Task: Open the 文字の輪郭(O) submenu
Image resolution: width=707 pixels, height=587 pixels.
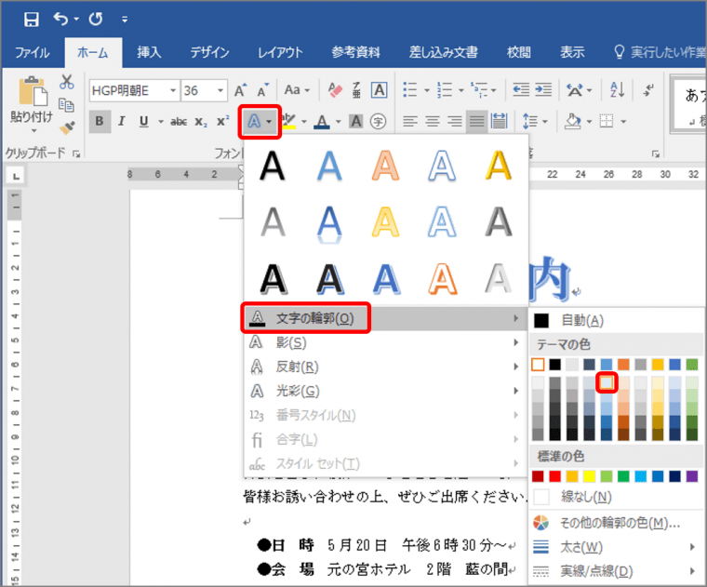Action: coord(386,319)
